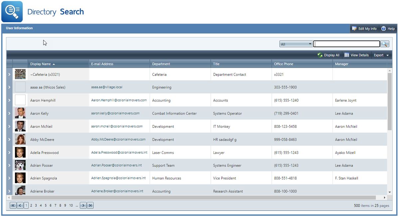
Task: Go to page 10 of results
Action: 71,205
